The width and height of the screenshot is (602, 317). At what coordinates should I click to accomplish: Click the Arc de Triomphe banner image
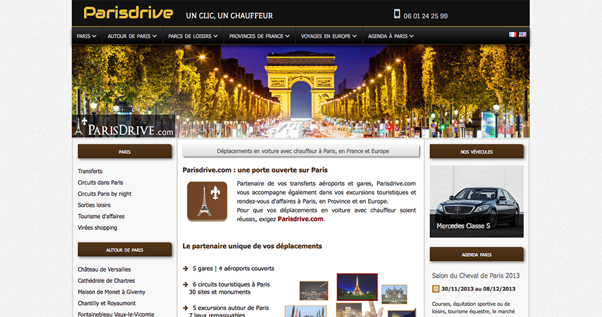300,91
